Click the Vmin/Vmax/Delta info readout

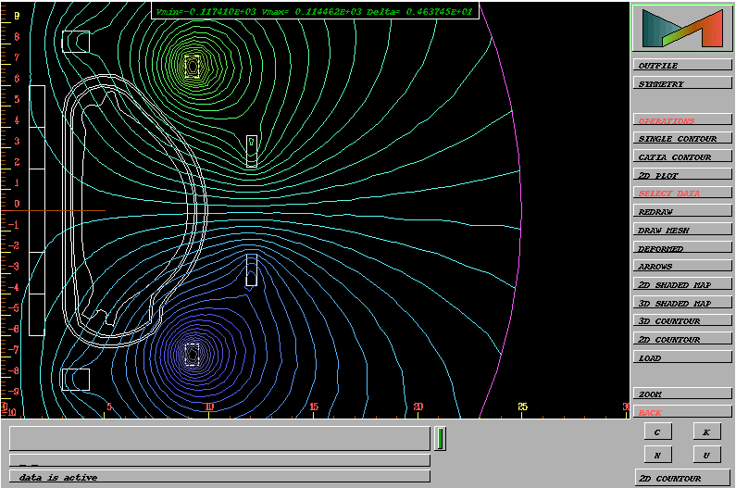click(x=315, y=11)
